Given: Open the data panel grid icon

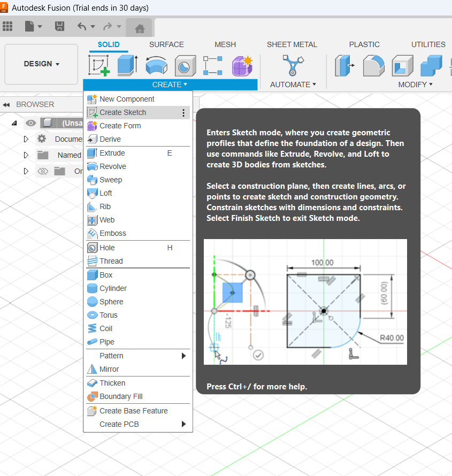Looking at the screenshot, I should coord(7,26).
